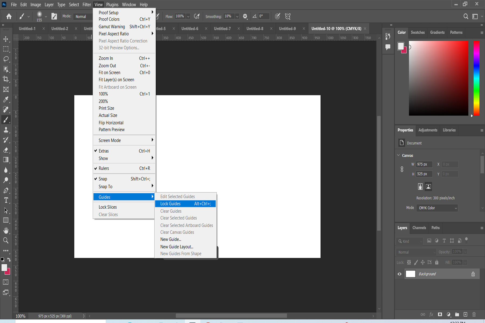The image size is (485, 323).
Task: Click the color picker field
Action: point(438,78)
